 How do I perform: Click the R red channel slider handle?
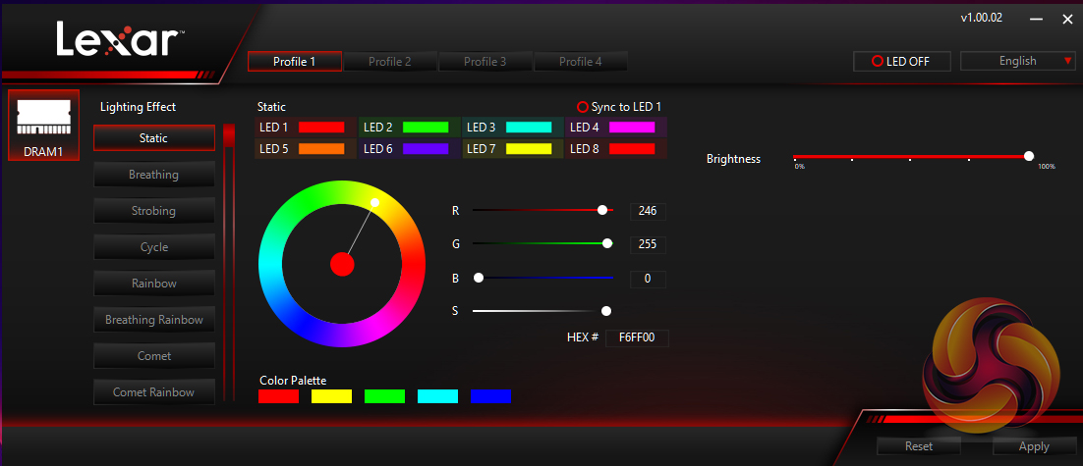tap(602, 210)
